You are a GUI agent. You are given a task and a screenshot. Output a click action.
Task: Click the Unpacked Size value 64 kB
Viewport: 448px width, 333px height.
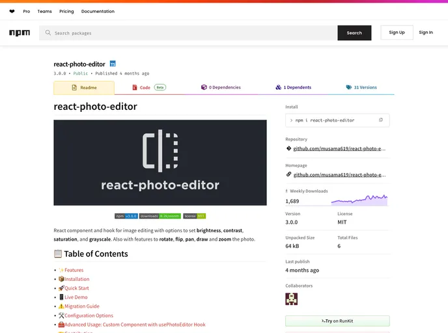tap(292, 246)
